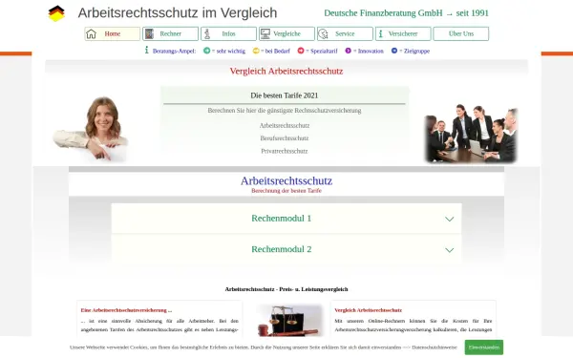Click the 'Rechenmodul 1' title text
The height and width of the screenshot is (358, 573).
[x=282, y=219]
